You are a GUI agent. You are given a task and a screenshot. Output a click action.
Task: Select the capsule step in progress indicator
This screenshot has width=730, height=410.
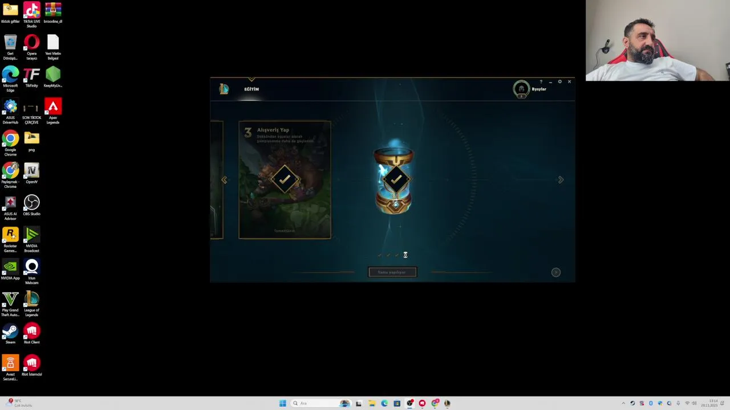(x=405, y=255)
